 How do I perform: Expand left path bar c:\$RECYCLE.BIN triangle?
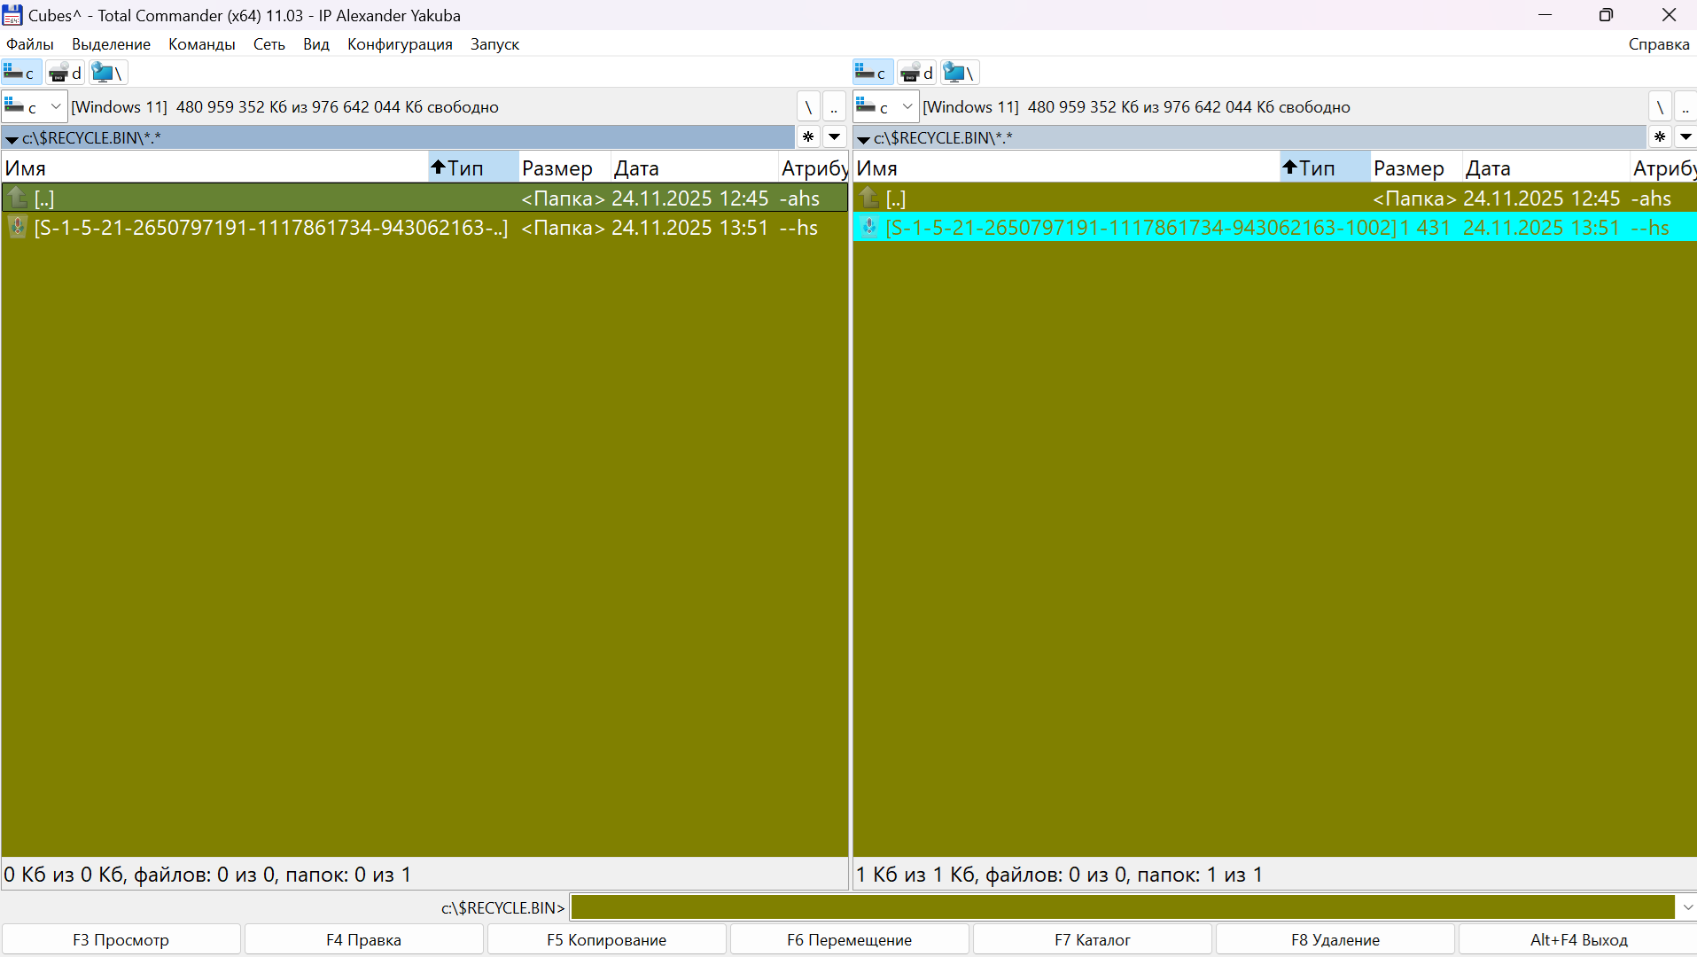pyautogui.click(x=12, y=139)
